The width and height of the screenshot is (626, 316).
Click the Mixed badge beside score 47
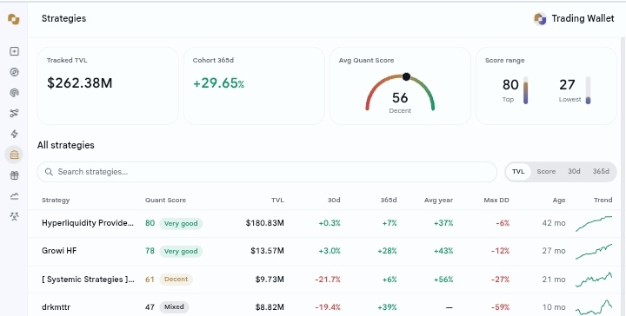pos(174,307)
